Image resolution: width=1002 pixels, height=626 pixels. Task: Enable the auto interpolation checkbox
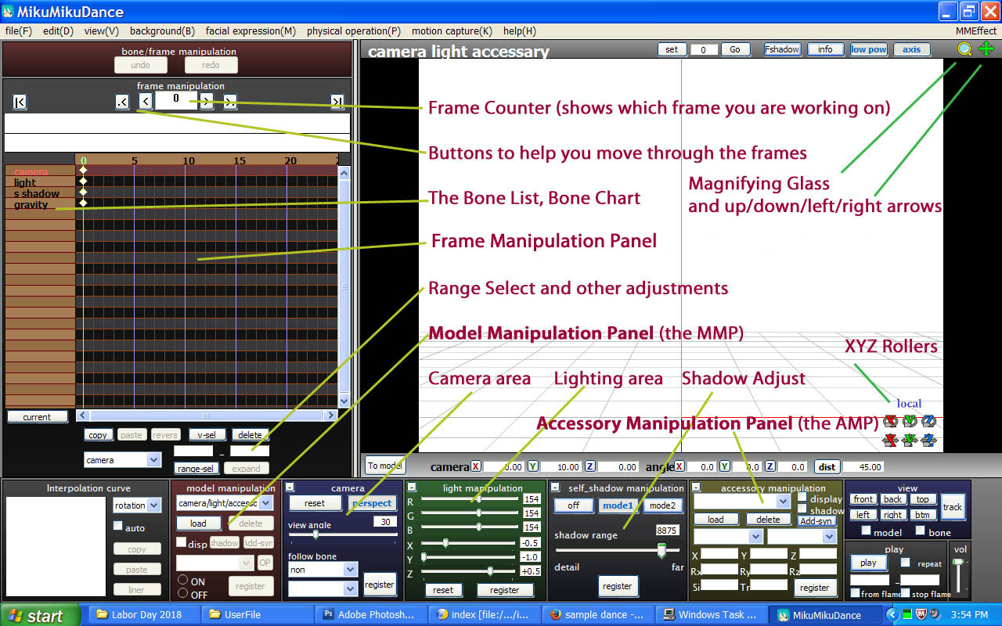pyautogui.click(x=118, y=527)
